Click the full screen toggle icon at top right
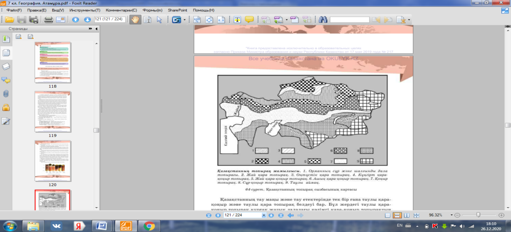The image size is (511, 232). [x=505, y=10]
